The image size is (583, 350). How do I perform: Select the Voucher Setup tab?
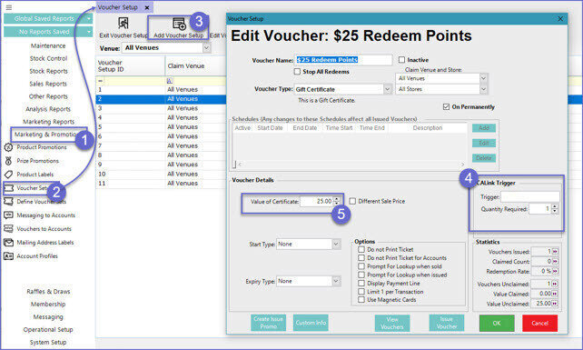click(118, 7)
